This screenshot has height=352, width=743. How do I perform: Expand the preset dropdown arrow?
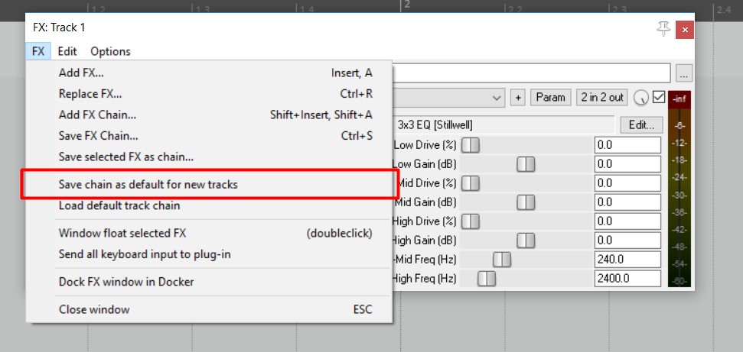coord(497,98)
